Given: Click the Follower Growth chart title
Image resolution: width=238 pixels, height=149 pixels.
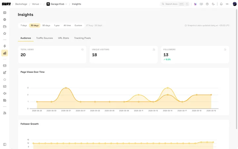Looking at the screenshot, I should coord(30,124).
